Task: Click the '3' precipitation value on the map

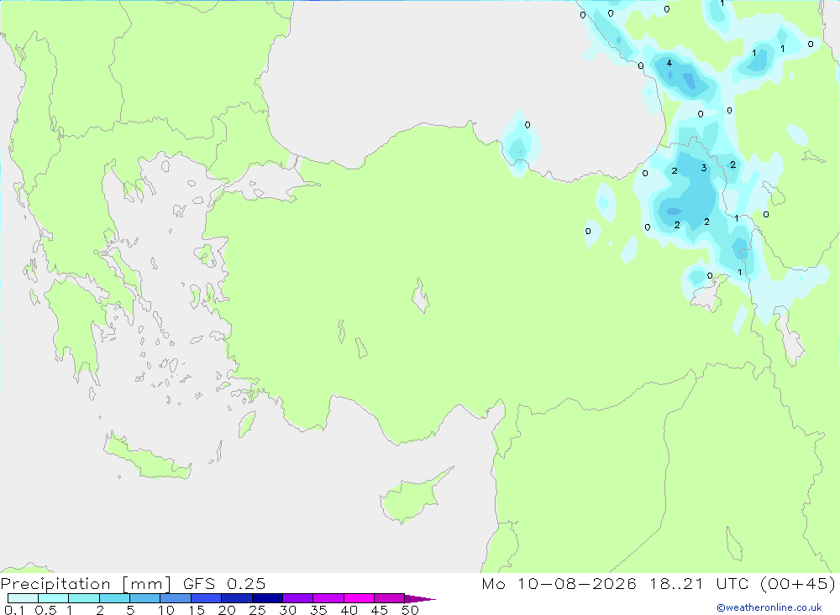Action: click(x=704, y=168)
